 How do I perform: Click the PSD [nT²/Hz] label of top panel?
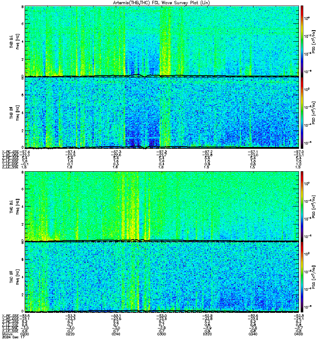point(313,41)
